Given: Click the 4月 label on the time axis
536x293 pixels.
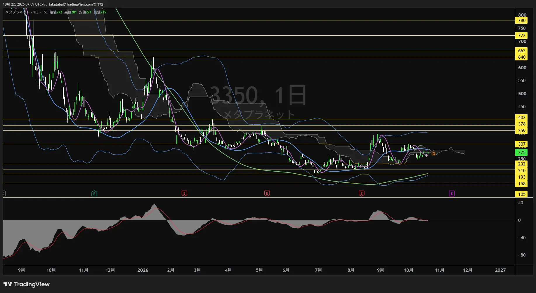Looking at the screenshot, I should point(228,270).
